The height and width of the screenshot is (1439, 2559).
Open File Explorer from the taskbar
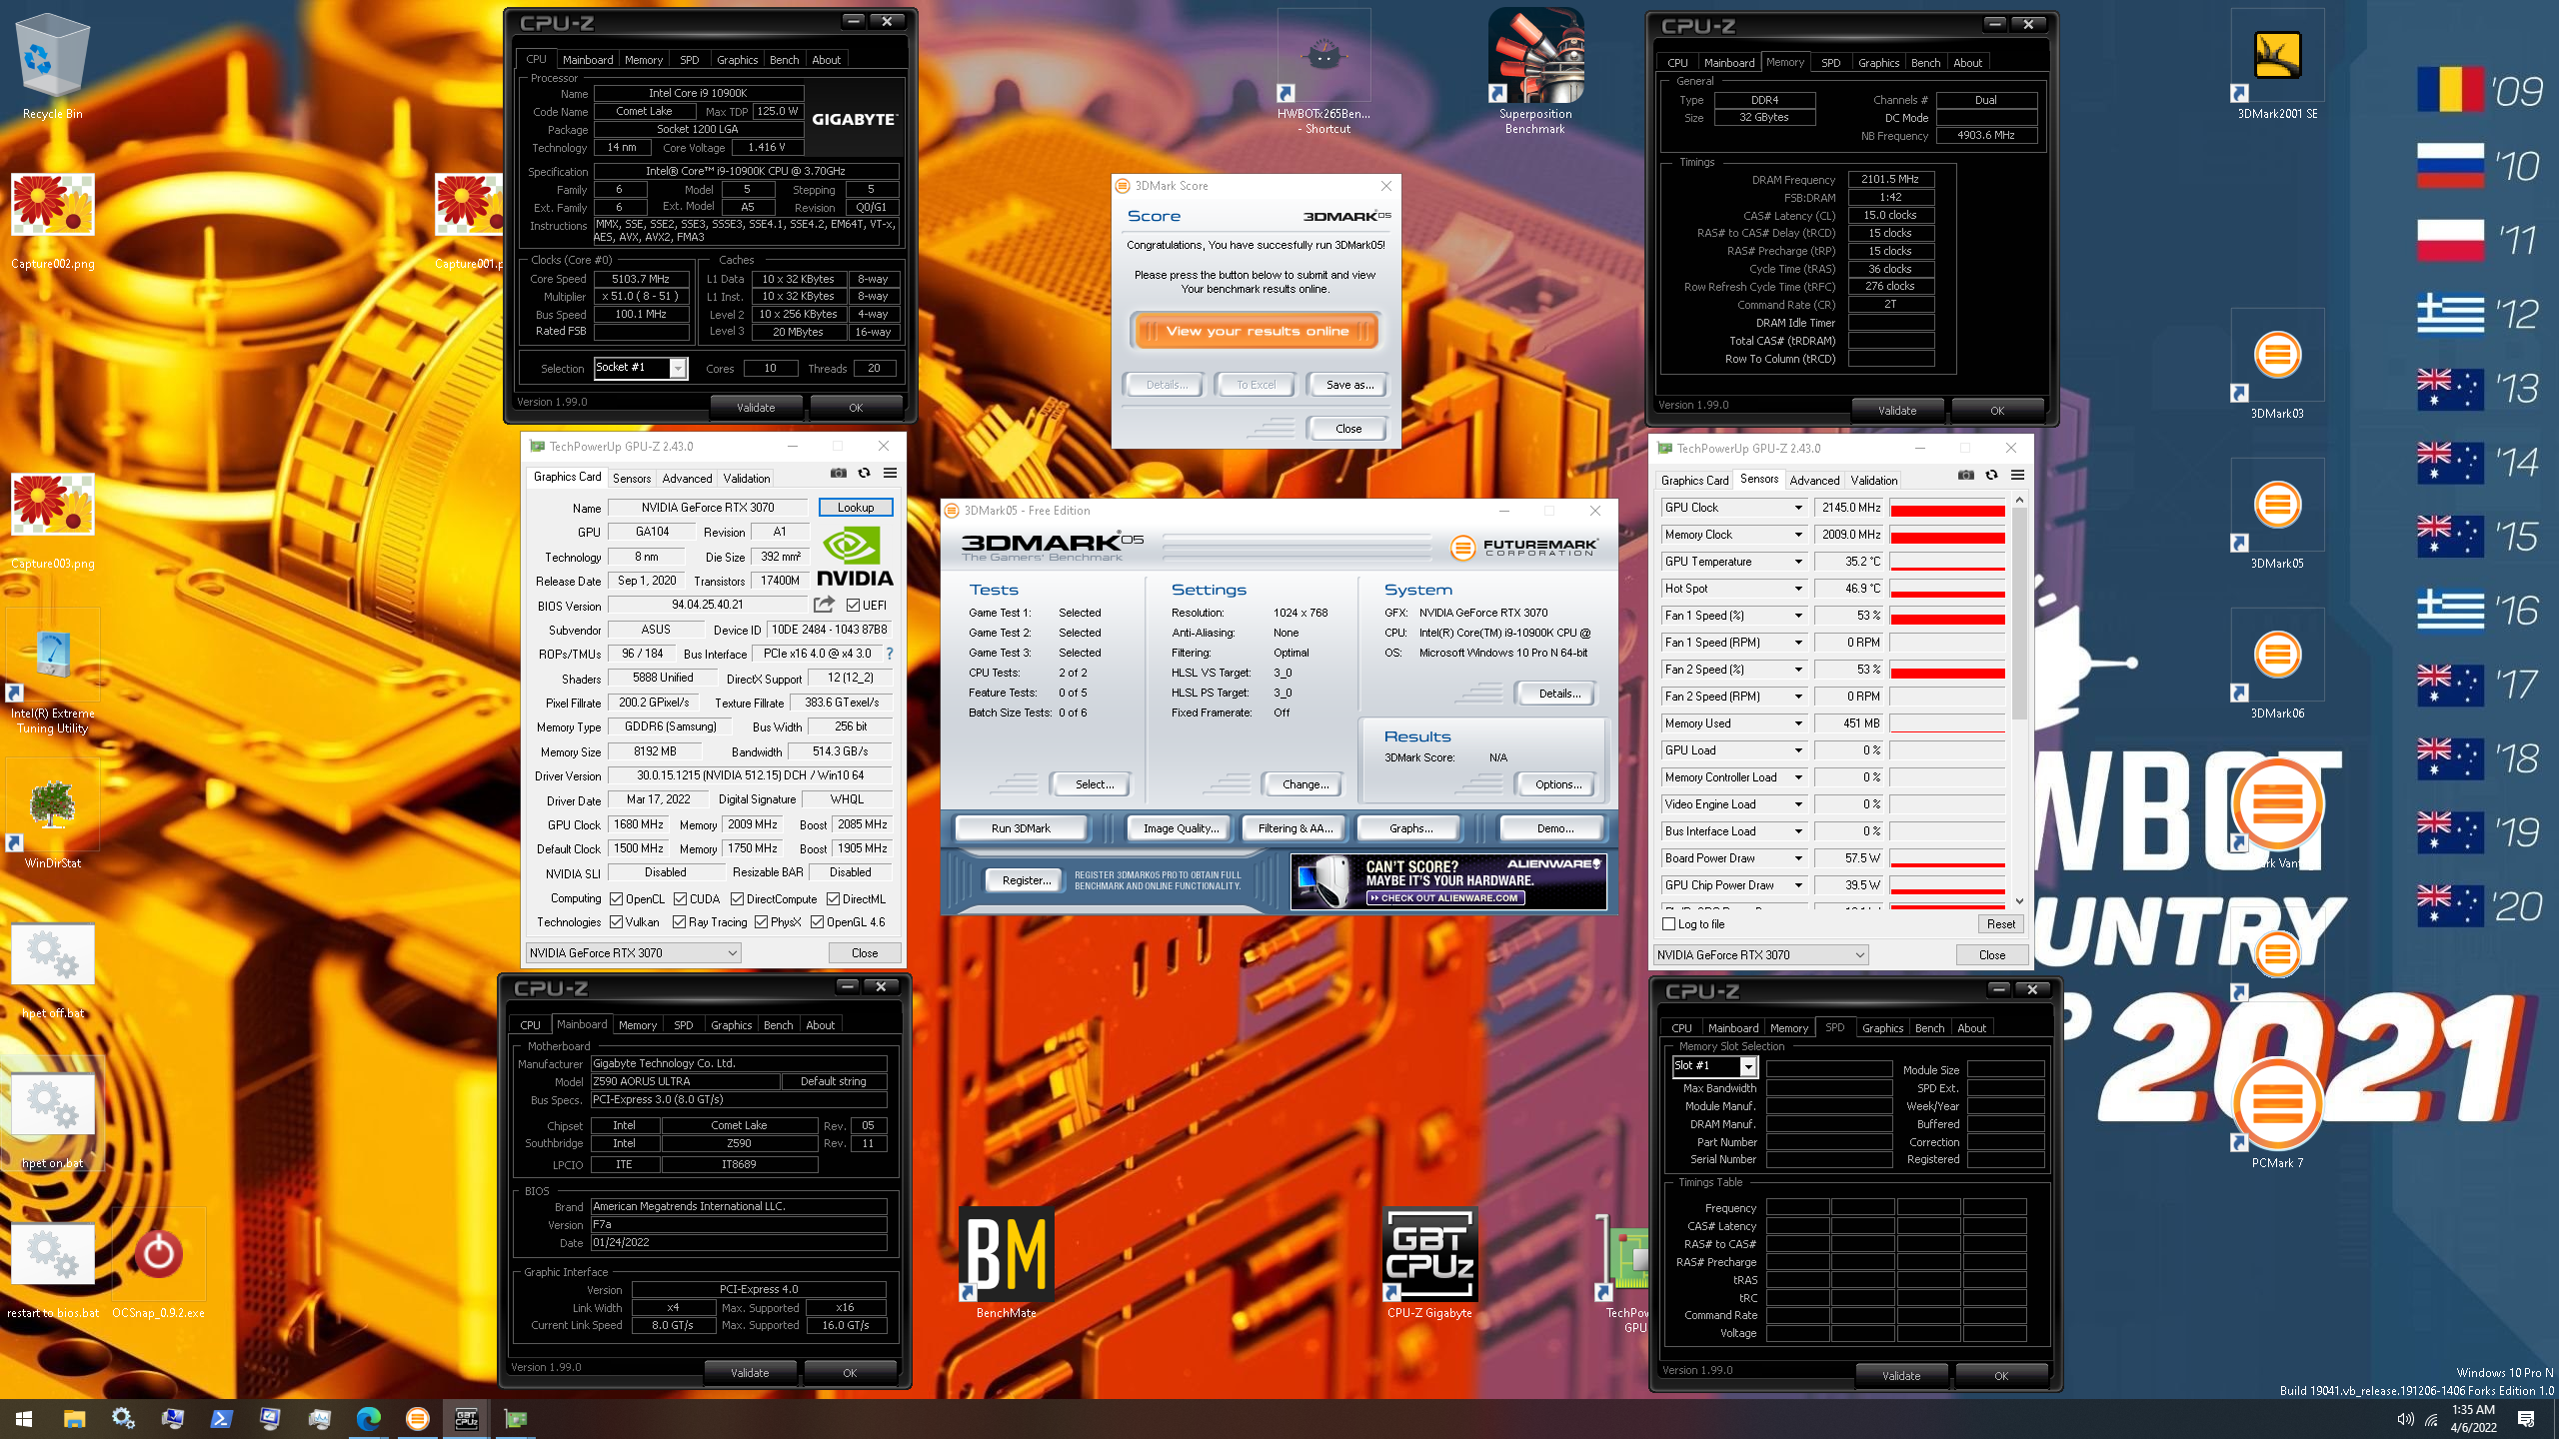pyautogui.click(x=74, y=1418)
